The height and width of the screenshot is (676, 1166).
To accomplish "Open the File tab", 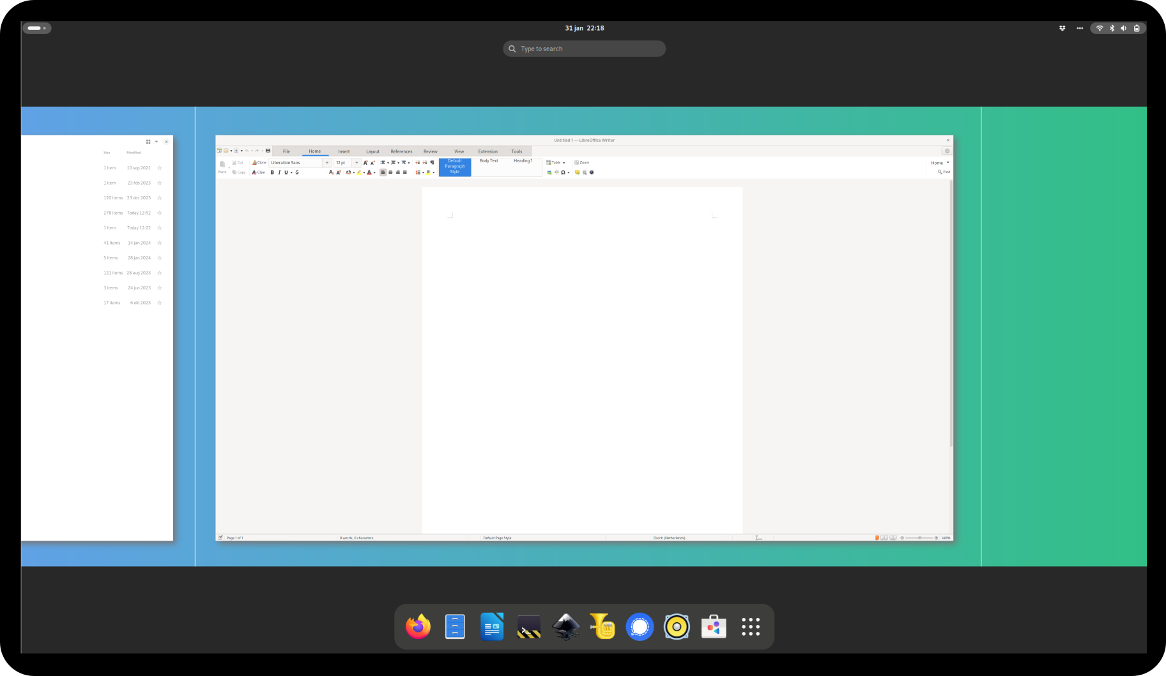I will pos(286,151).
